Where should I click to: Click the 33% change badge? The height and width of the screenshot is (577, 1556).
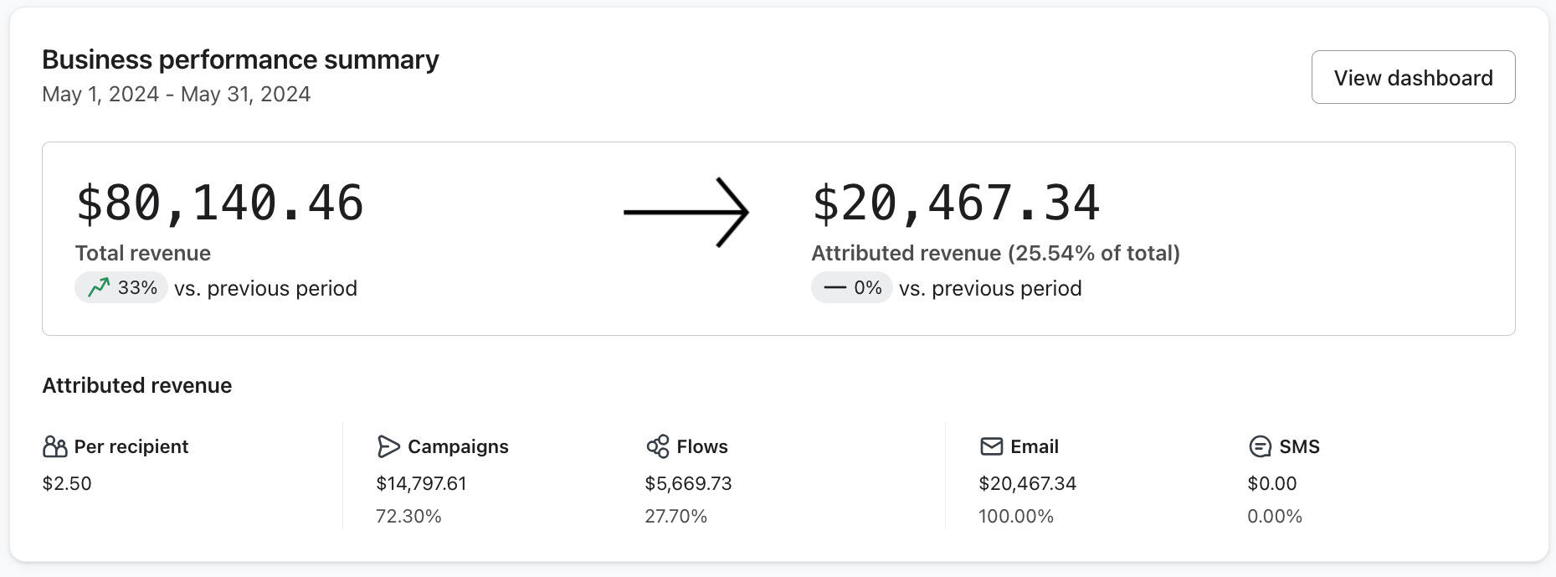pyautogui.click(x=122, y=288)
